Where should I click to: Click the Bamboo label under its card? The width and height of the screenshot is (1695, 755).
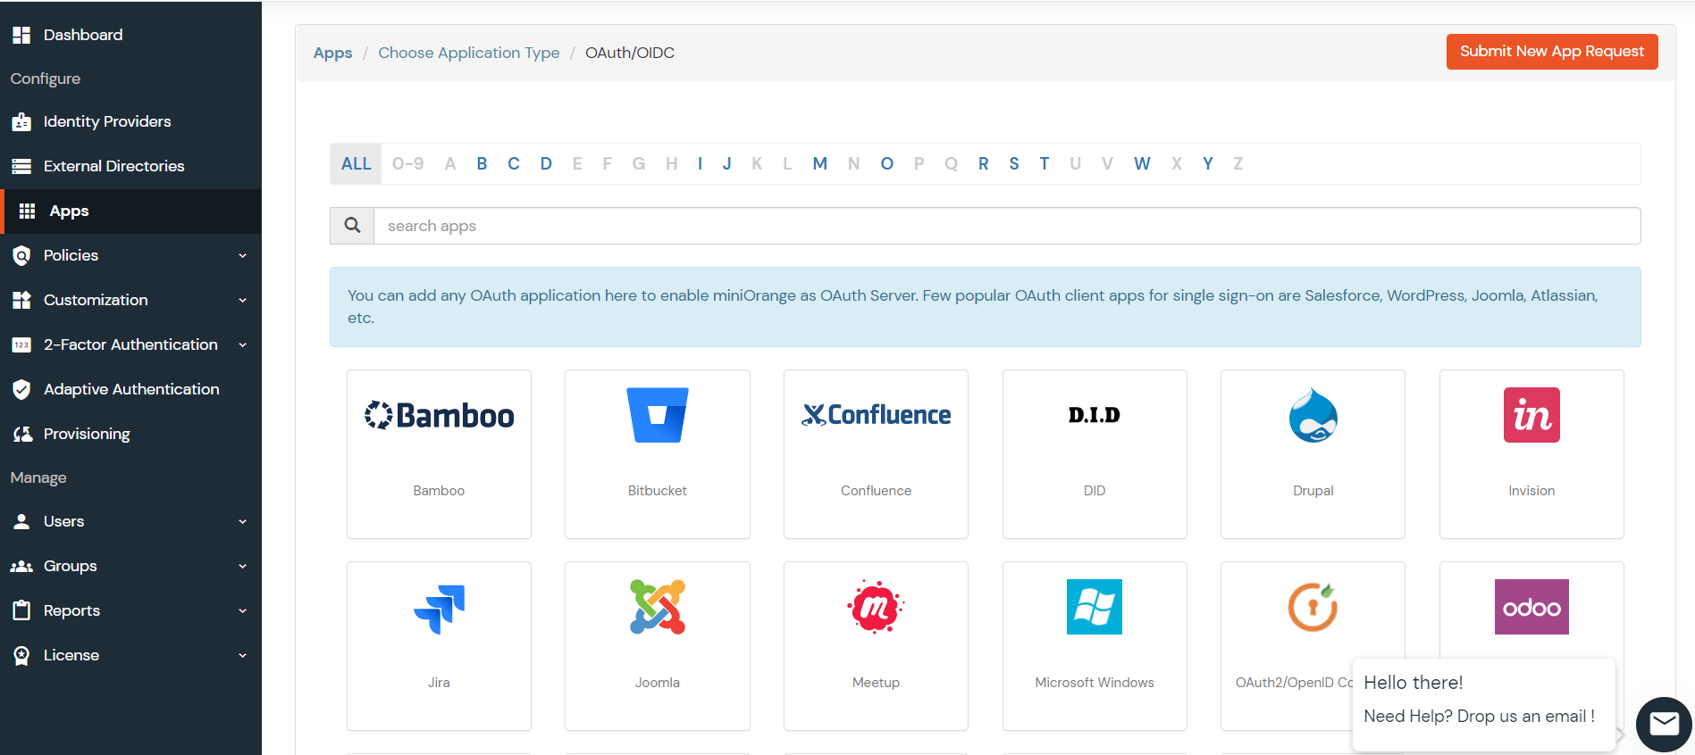(439, 491)
